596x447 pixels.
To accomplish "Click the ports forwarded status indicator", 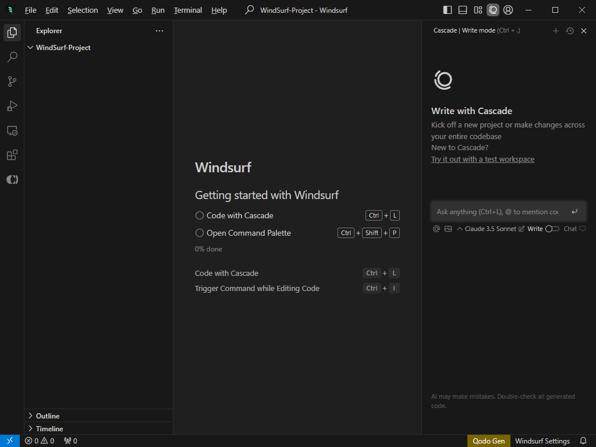I will click(70, 441).
